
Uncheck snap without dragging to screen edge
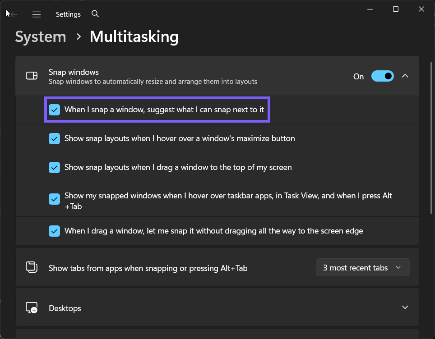(x=54, y=231)
